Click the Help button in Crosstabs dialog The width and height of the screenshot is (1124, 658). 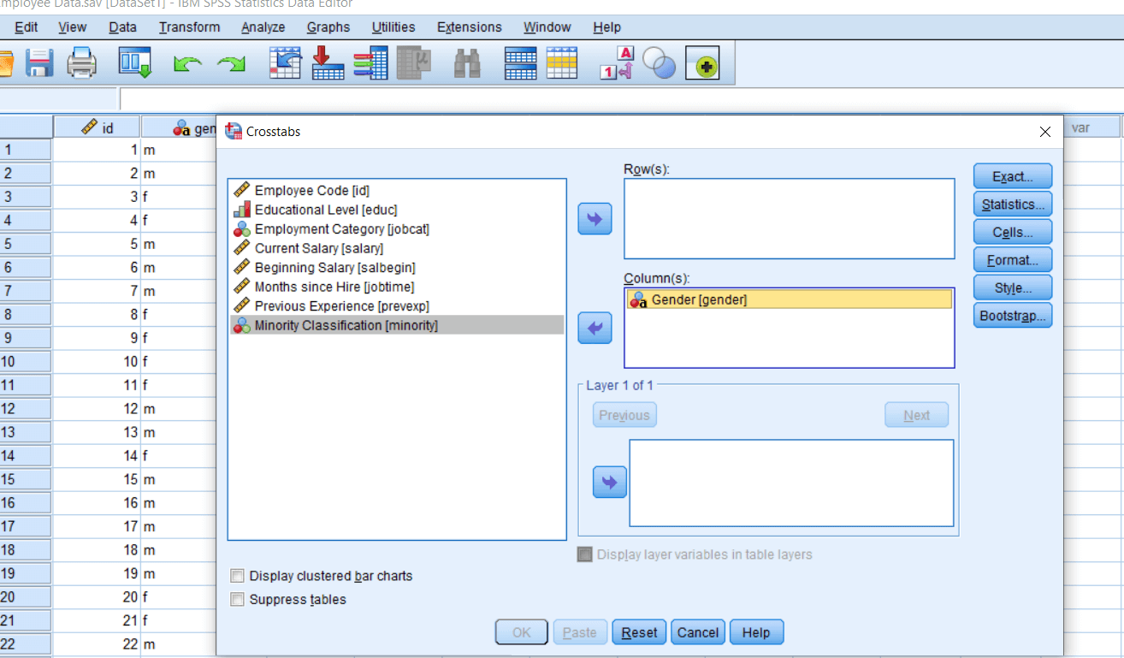click(756, 632)
